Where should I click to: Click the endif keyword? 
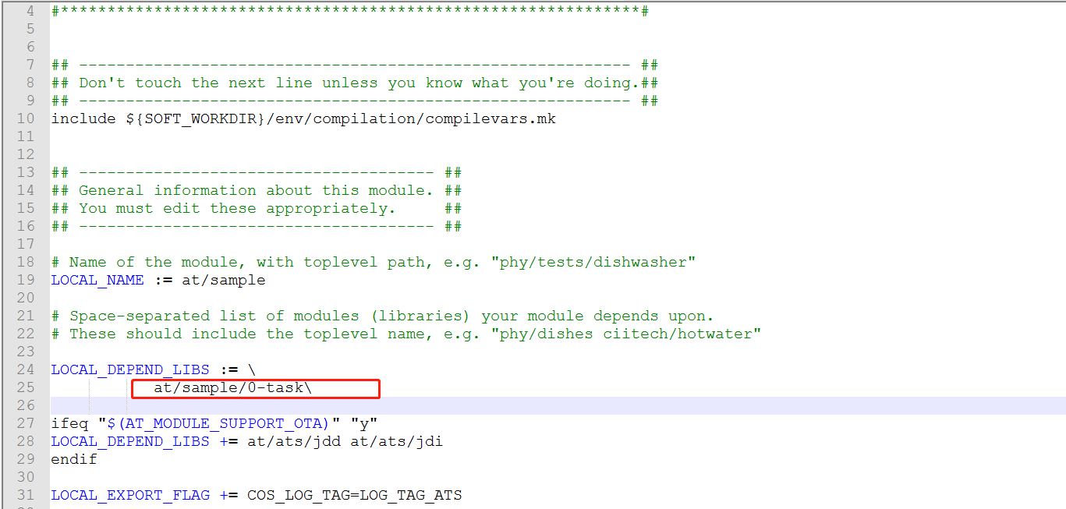(x=74, y=459)
